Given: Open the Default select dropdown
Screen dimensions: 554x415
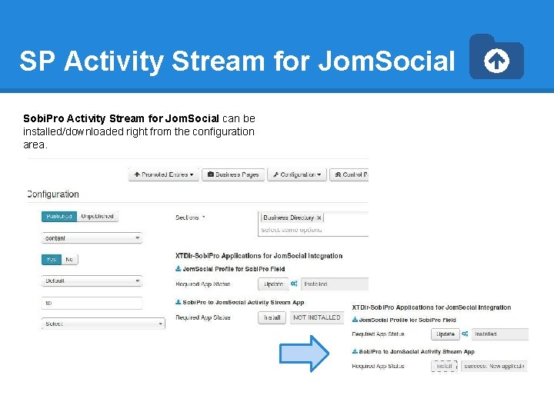Looking at the screenshot, I should point(92,281).
